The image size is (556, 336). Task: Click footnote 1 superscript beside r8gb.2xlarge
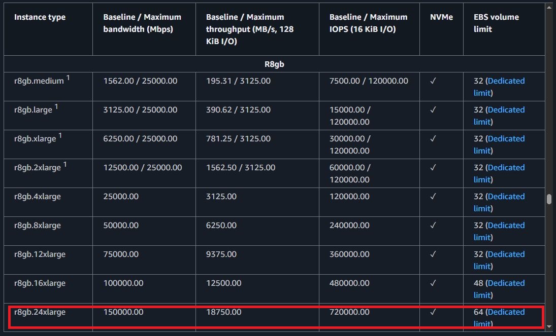click(65, 165)
